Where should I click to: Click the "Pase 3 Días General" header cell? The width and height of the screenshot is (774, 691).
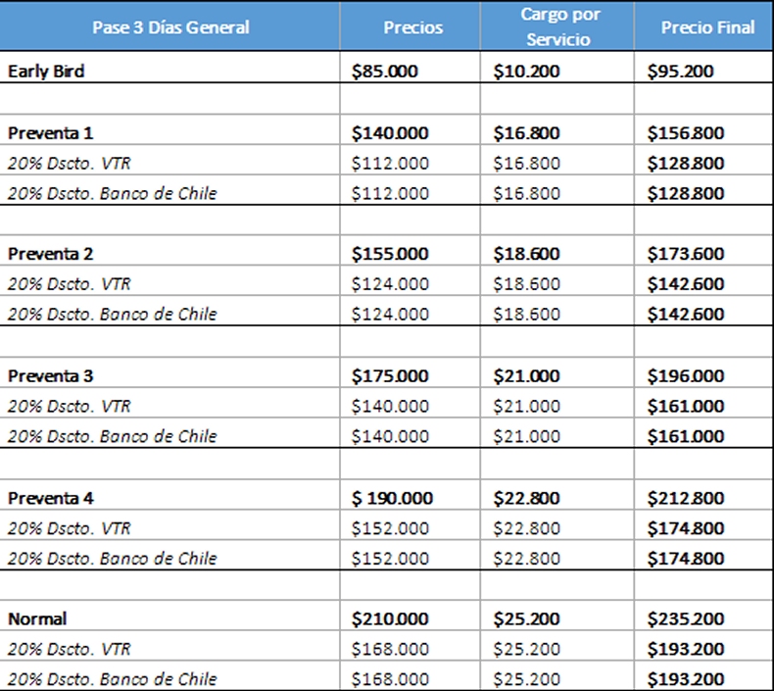point(170,27)
